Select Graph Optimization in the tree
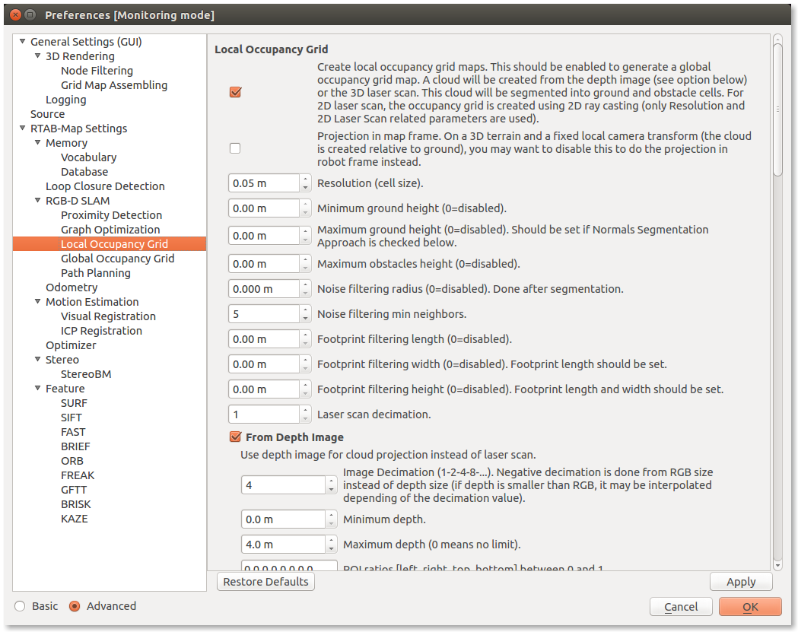Image resolution: width=798 pixels, height=632 pixels. click(110, 230)
